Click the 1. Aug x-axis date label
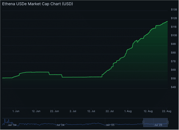The width and height of the screenshot is (179, 130). pos(128,111)
